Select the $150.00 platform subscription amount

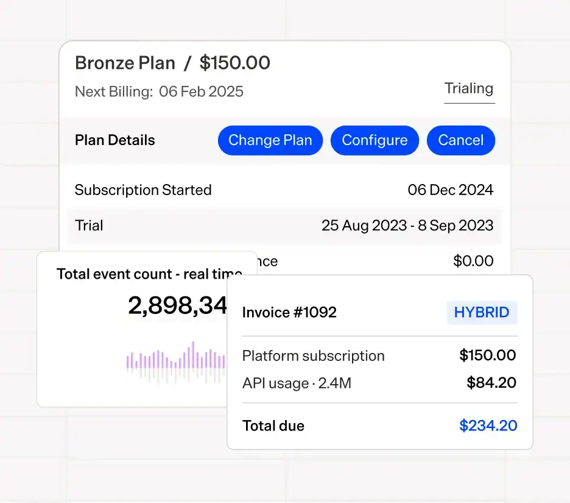pos(487,355)
